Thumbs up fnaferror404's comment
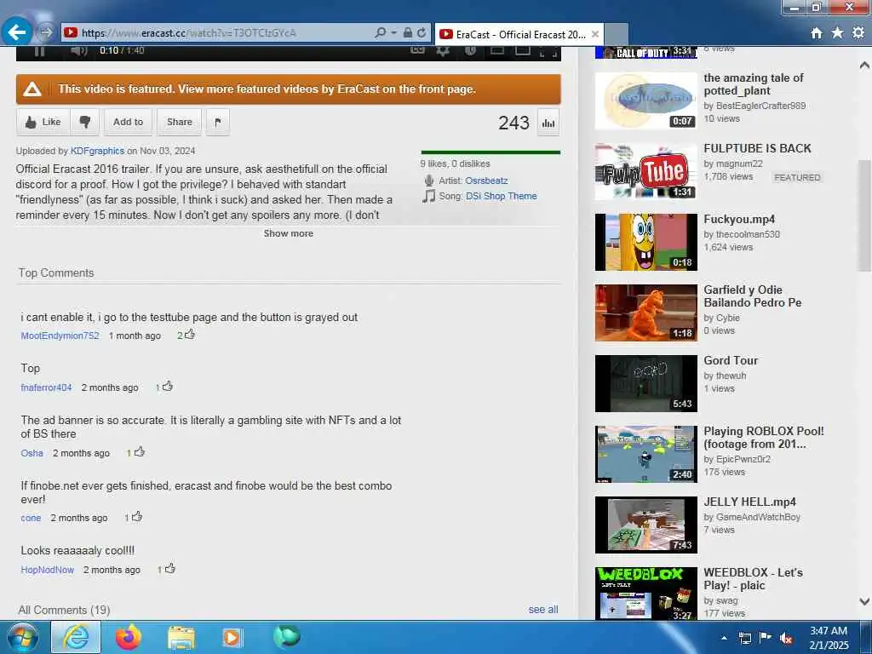Viewport: 872px width, 654px height. point(168,386)
